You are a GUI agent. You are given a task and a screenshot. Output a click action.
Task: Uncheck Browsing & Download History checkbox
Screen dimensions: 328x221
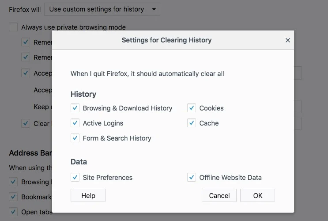[x=75, y=108]
